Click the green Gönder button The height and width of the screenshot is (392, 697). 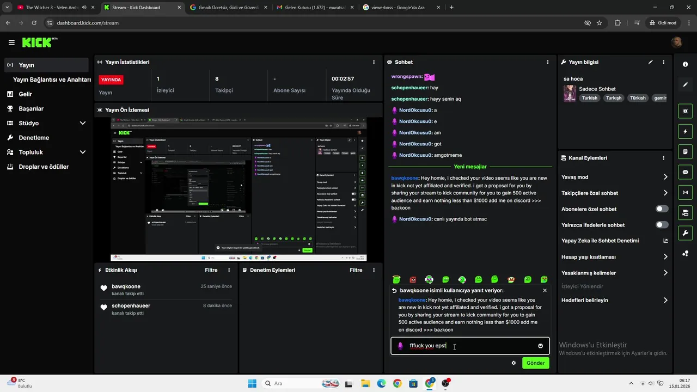(x=535, y=363)
